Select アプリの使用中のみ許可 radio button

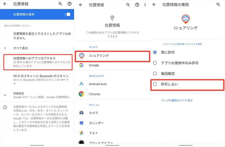click(155, 63)
